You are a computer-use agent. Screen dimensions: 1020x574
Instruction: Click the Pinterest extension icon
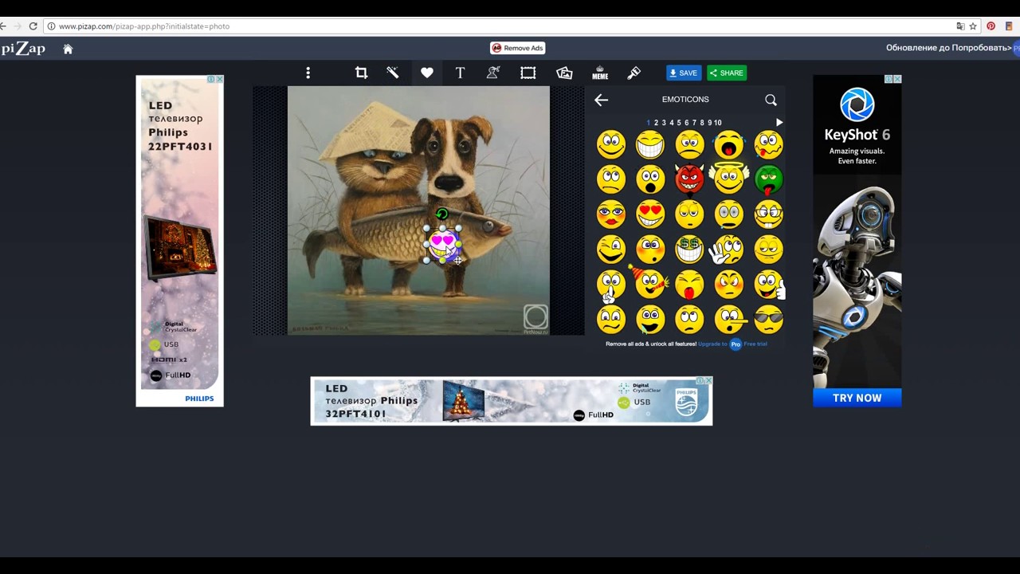[991, 26]
